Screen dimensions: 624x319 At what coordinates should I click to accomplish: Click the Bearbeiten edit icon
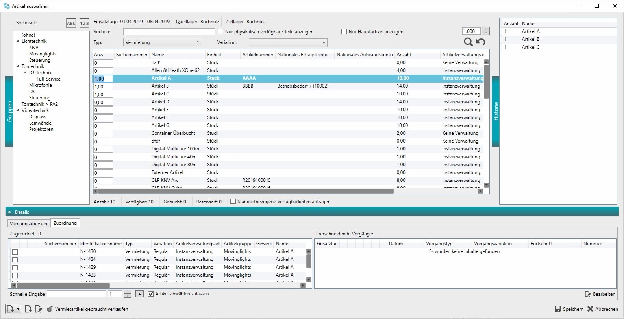[x=588, y=294]
